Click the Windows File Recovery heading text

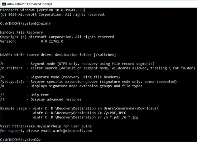(x=21, y=32)
